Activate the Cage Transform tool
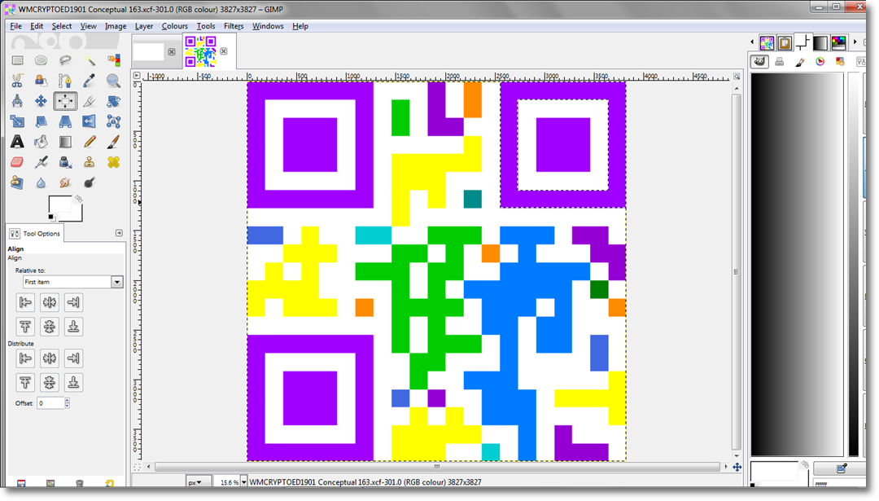879x501 pixels. 113,121
